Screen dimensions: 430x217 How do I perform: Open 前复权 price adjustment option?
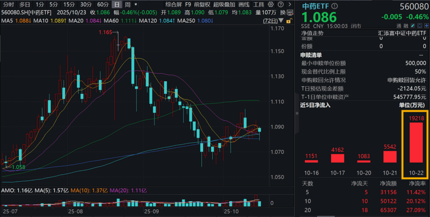202,4
